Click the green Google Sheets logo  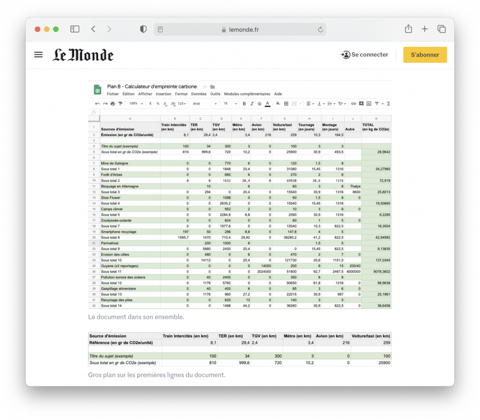point(98,89)
